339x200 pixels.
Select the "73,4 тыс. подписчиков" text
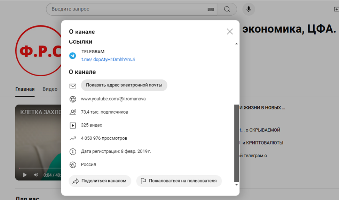click(x=104, y=112)
